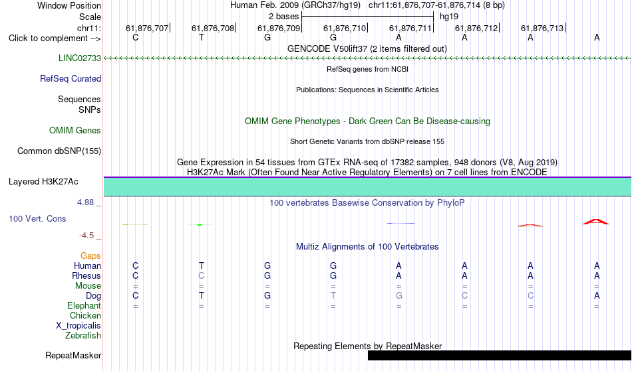Click 'Multiz Alignments of 100 Vertebrates' title
Image resolution: width=632 pixels, height=371 pixels.
(367, 247)
